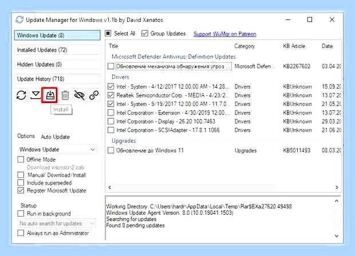Uncheck the Realtek Semiconductor MEDIA driver

[x=111, y=95]
